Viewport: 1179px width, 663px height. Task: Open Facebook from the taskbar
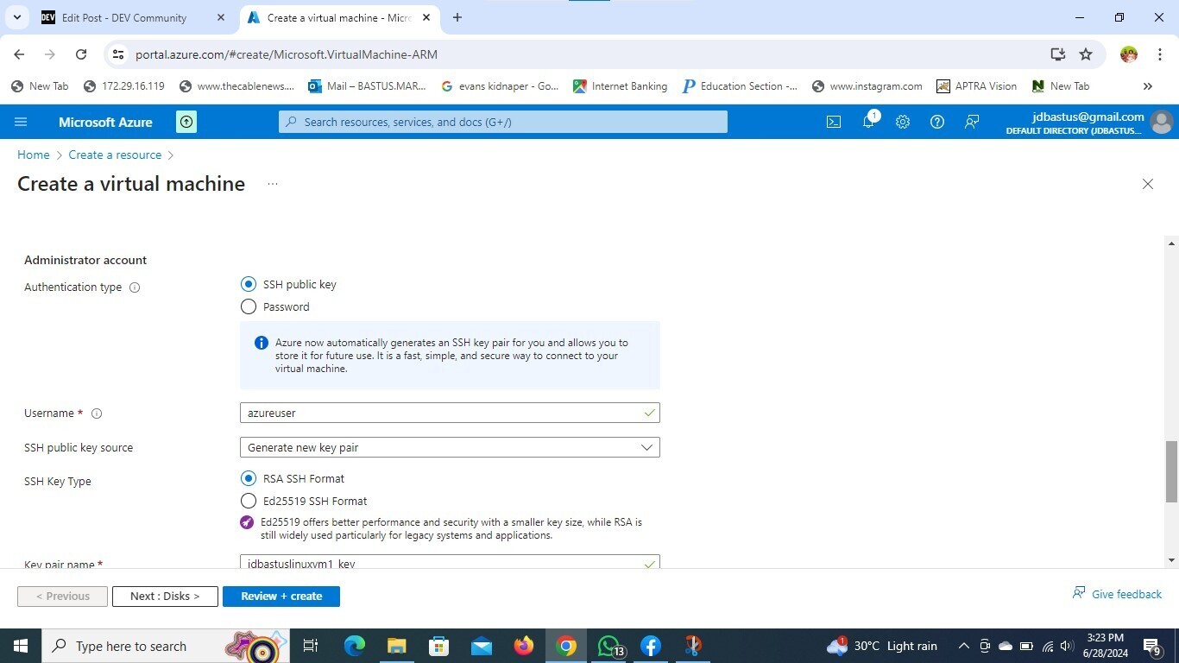point(651,646)
